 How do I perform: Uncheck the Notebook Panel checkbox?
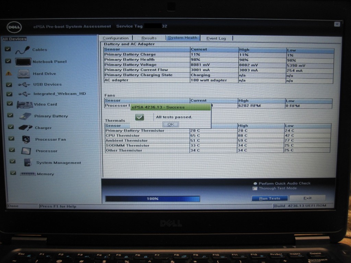[x=8, y=61]
